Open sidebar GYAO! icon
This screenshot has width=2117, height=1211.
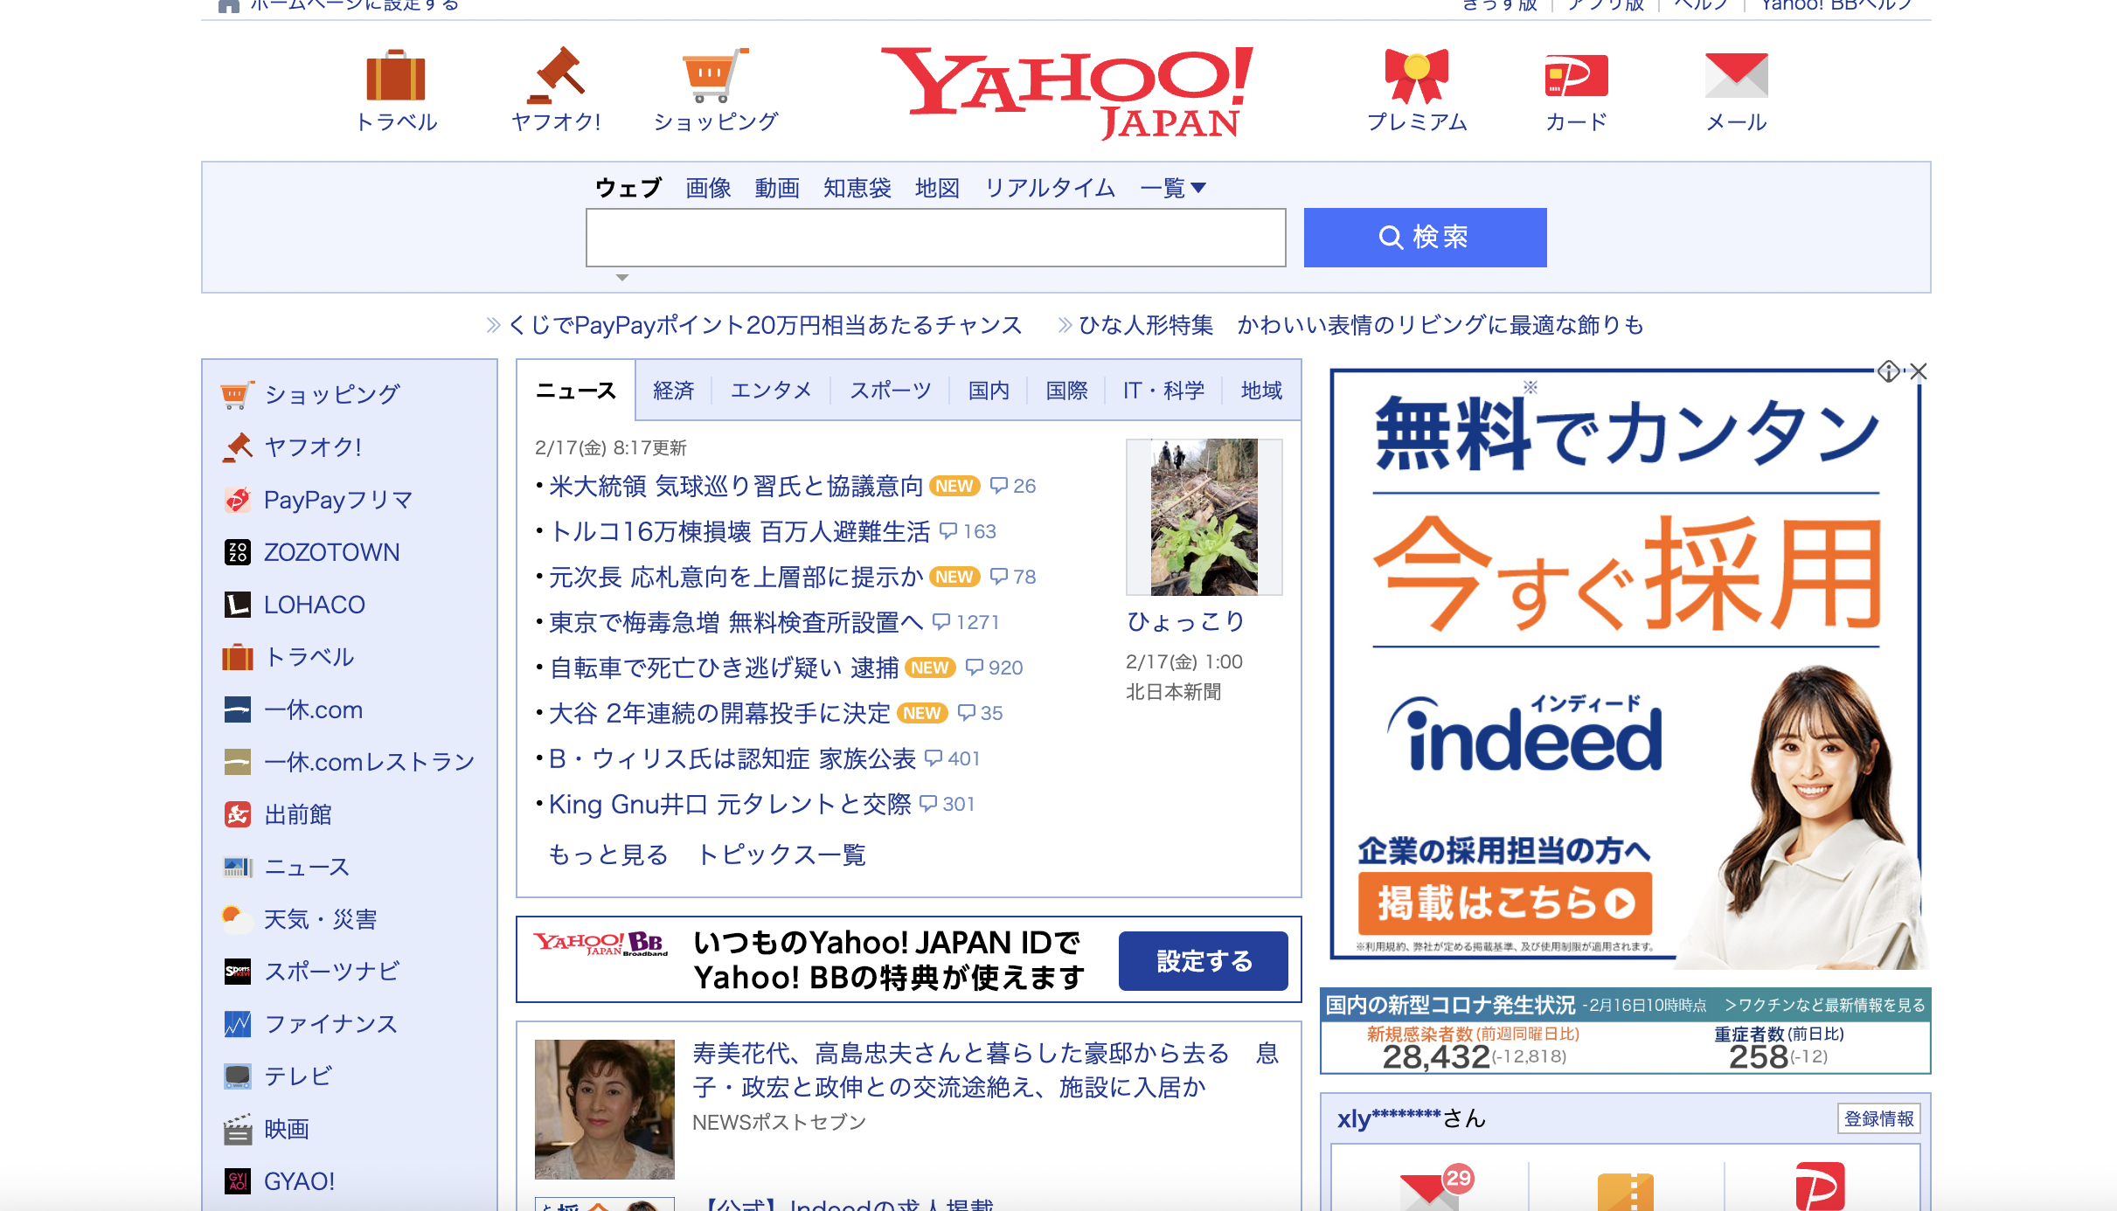click(237, 1181)
